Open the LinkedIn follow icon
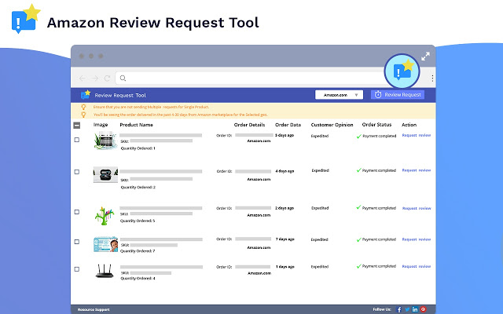This screenshot has width=503, height=314. pos(415,309)
